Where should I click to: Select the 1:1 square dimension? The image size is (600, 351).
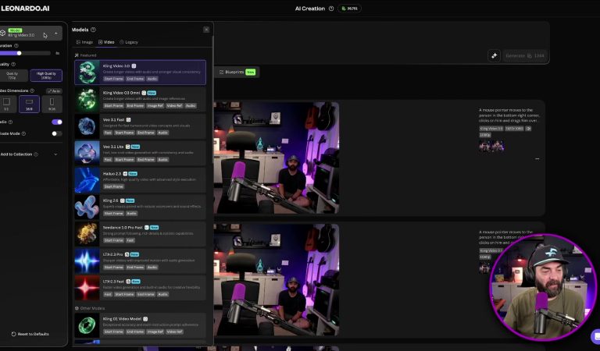click(7, 104)
